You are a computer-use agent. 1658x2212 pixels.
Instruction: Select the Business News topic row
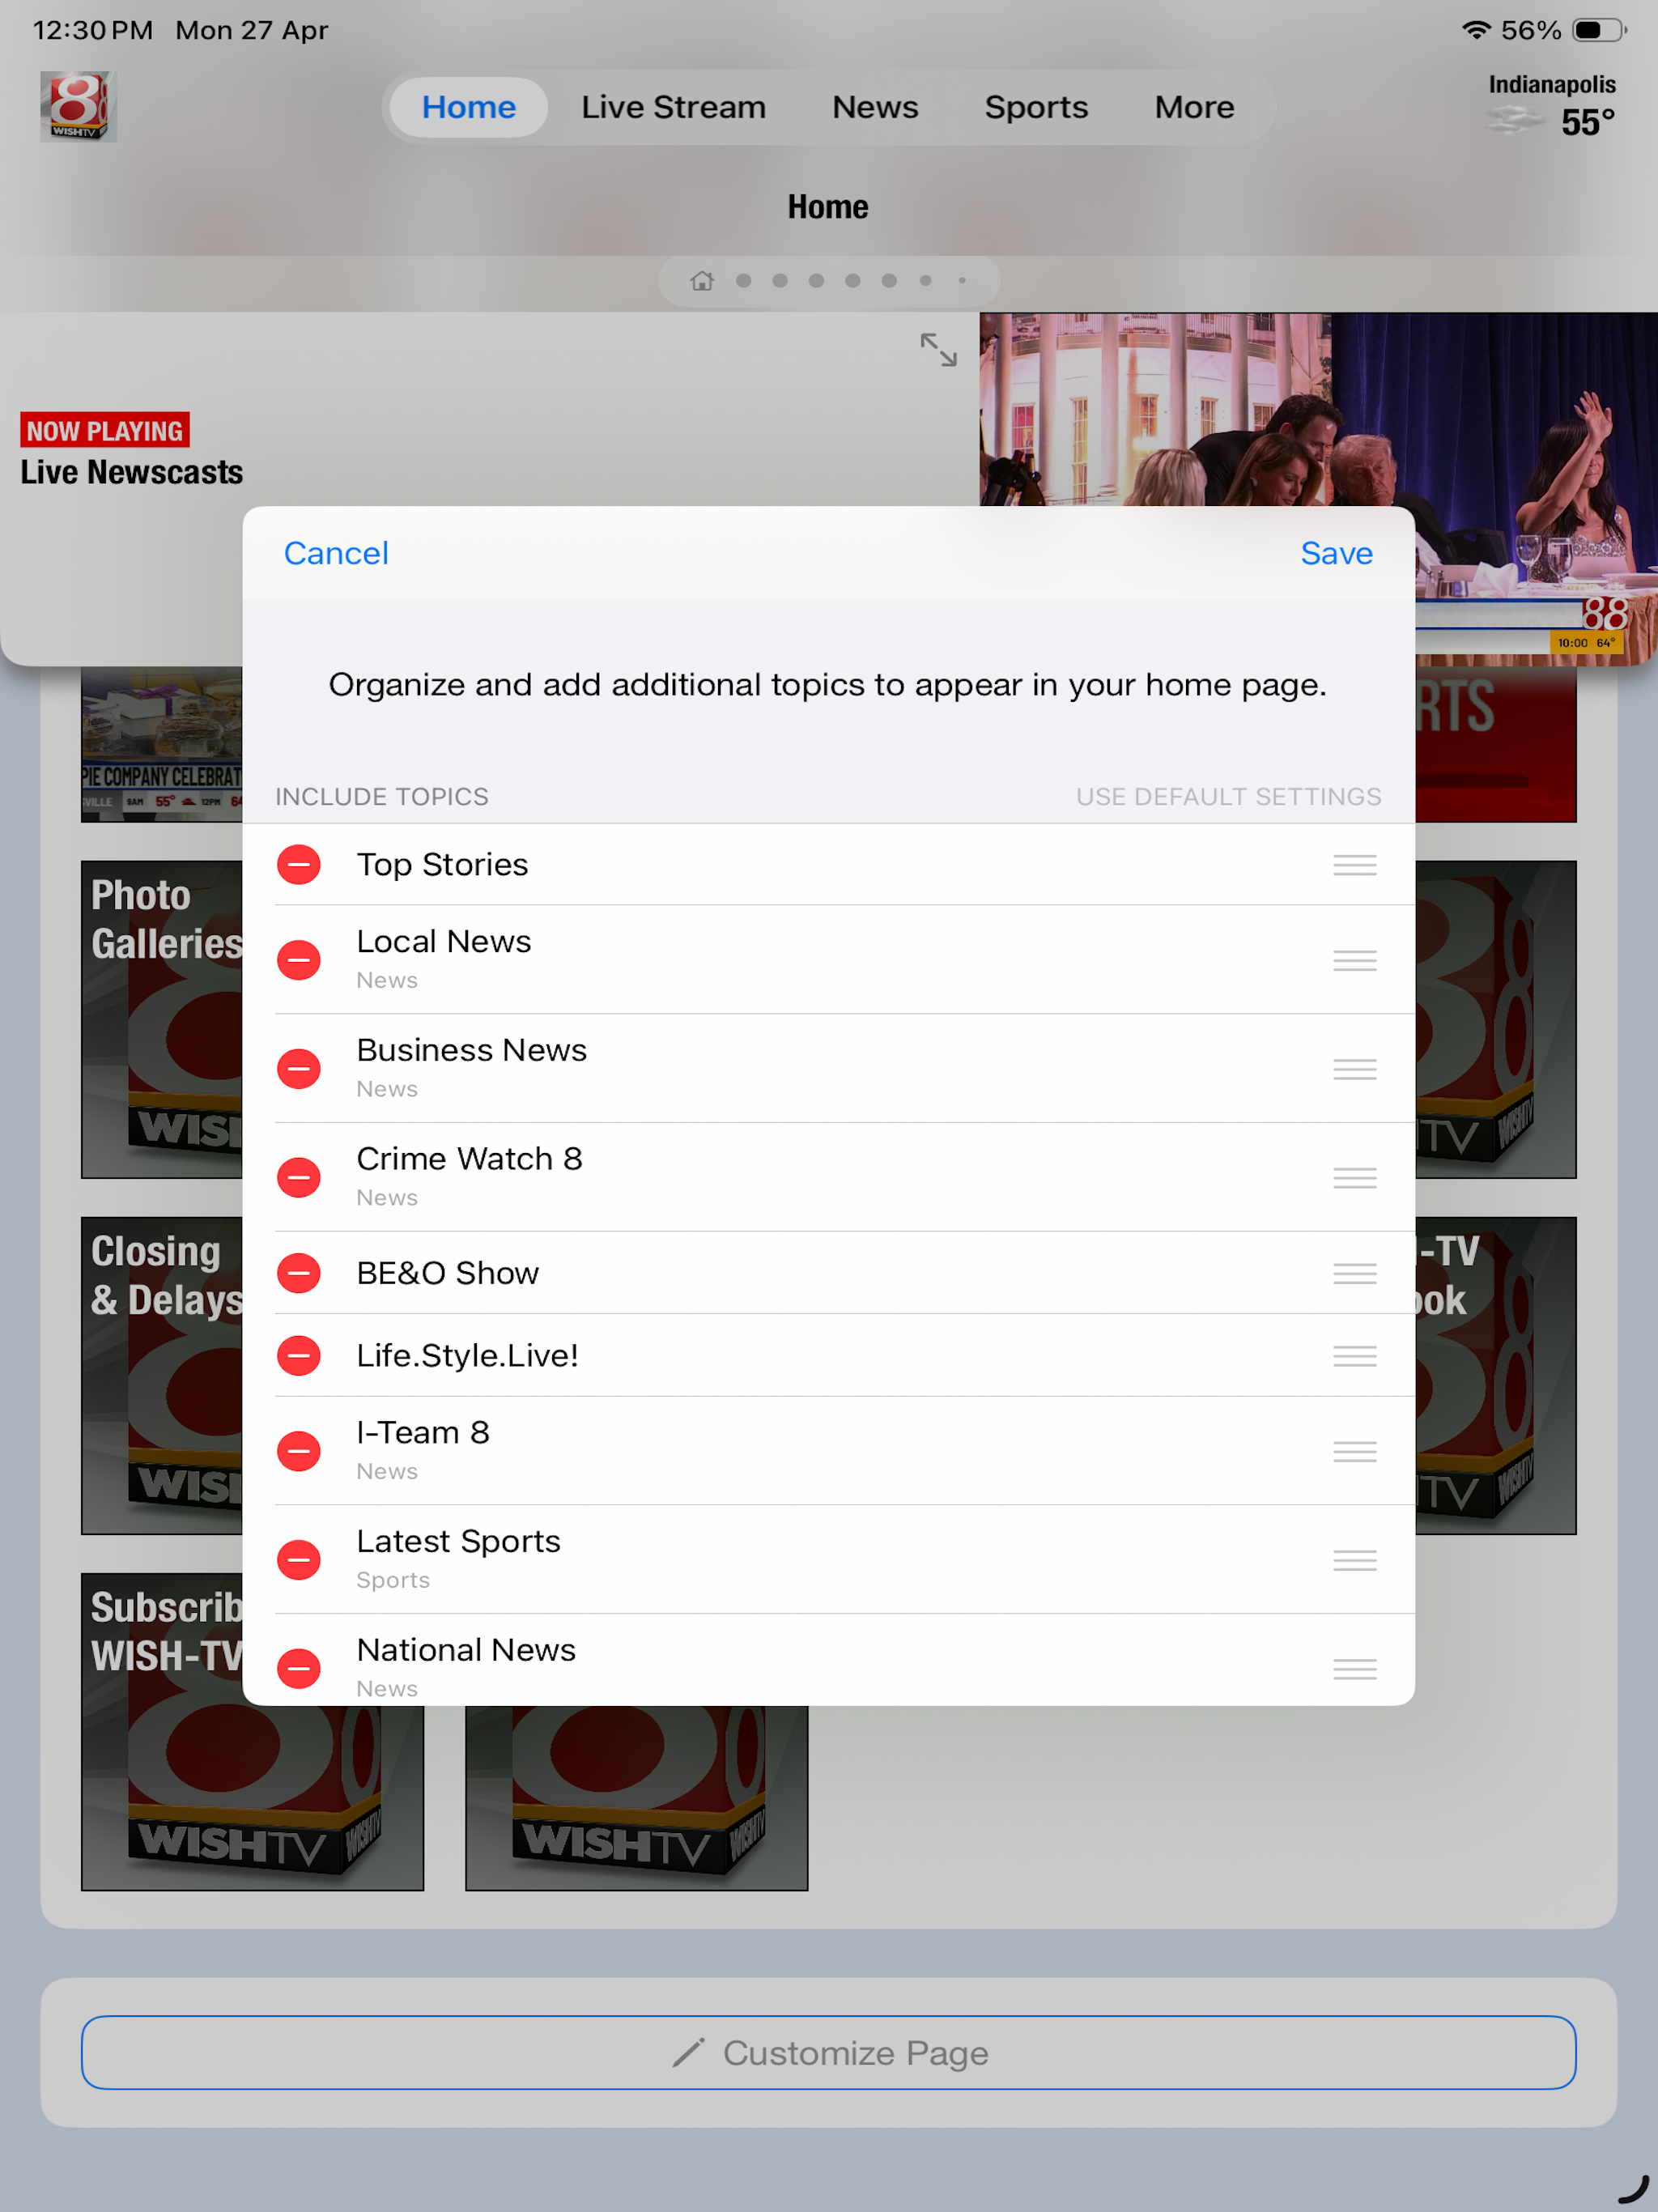coord(828,1069)
